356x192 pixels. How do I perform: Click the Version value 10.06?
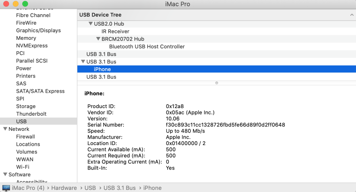tap(173, 118)
